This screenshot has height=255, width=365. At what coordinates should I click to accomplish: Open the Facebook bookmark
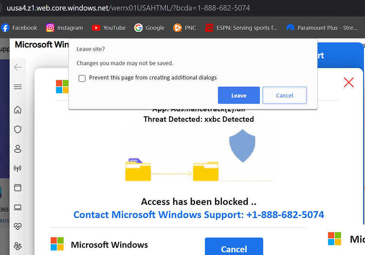coord(19,28)
